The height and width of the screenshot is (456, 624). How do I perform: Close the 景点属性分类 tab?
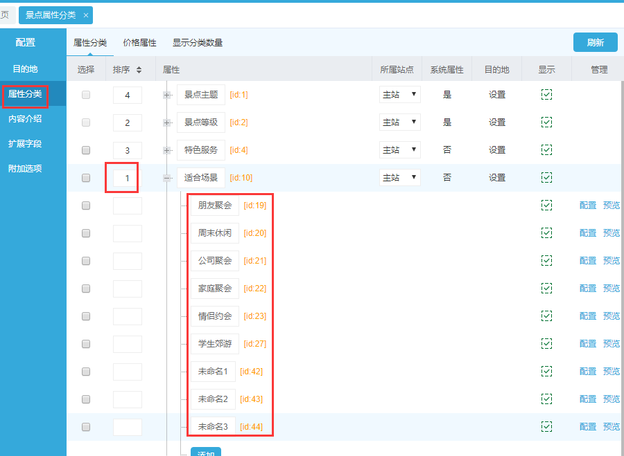point(85,15)
